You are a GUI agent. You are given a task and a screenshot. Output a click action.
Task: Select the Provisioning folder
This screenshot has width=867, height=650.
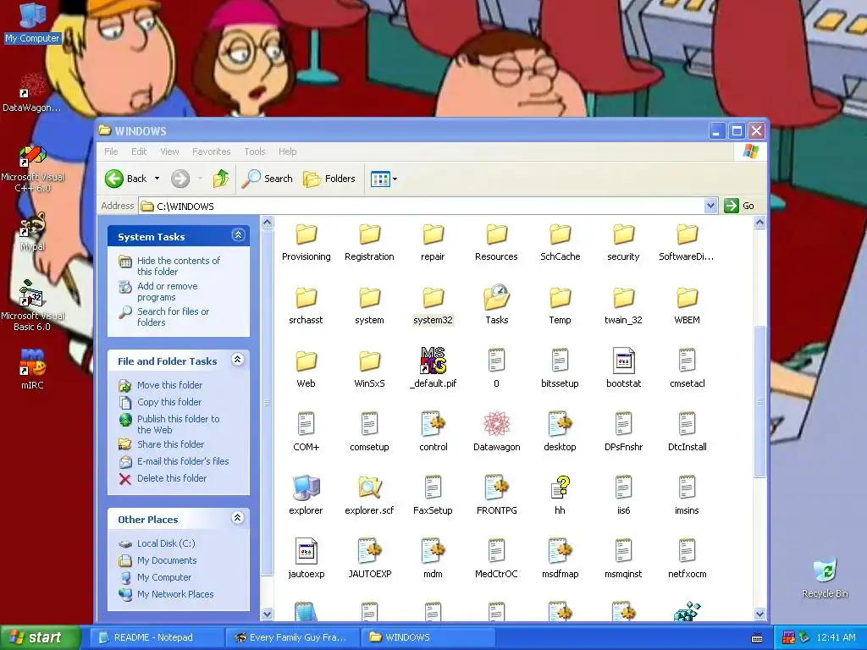306,234
